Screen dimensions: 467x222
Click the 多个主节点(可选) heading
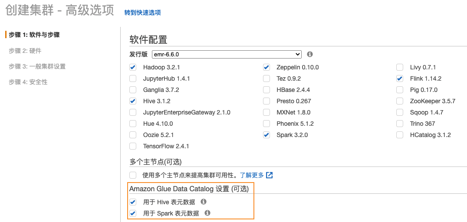[x=155, y=162]
